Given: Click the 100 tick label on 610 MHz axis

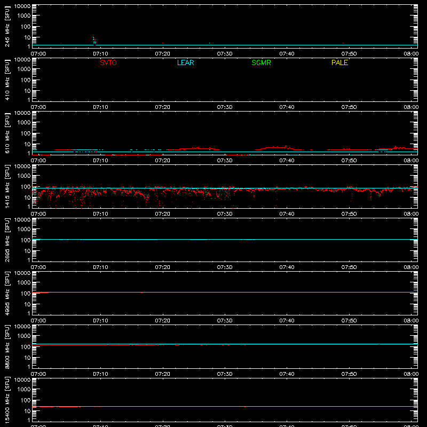Looking at the screenshot, I should tap(26, 133).
